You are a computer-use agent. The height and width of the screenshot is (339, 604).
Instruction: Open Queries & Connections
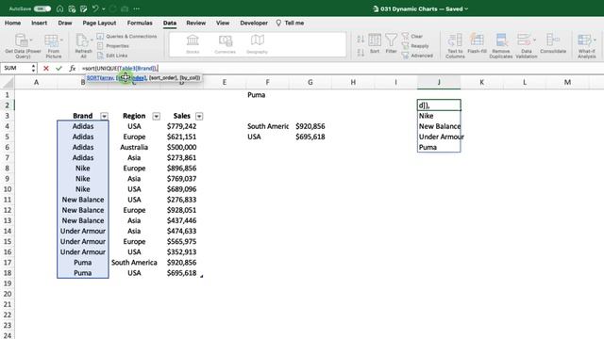pyautogui.click(x=127, y=36)
